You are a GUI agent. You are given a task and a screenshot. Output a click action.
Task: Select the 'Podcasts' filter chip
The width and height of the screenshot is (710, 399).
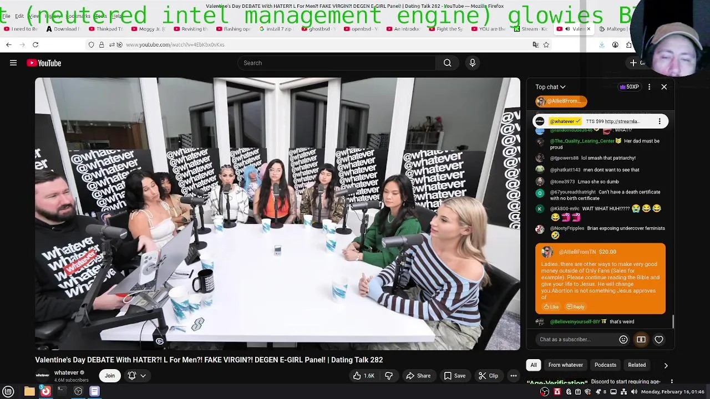605,365
